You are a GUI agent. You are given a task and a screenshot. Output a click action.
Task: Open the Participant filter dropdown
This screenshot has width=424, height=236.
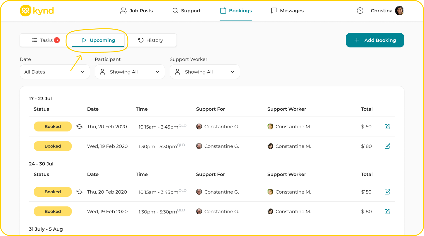coord(130,72)
